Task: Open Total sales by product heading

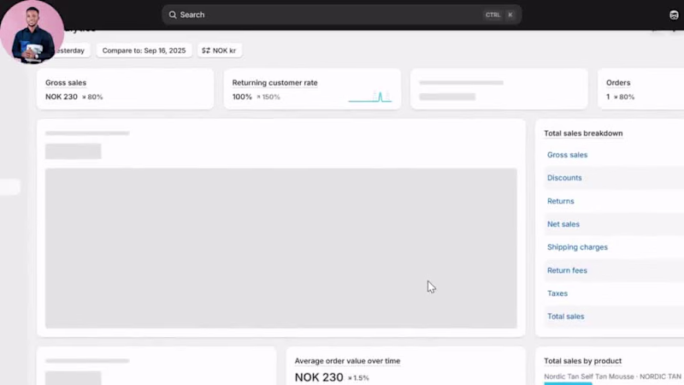Action: [582, 361]
